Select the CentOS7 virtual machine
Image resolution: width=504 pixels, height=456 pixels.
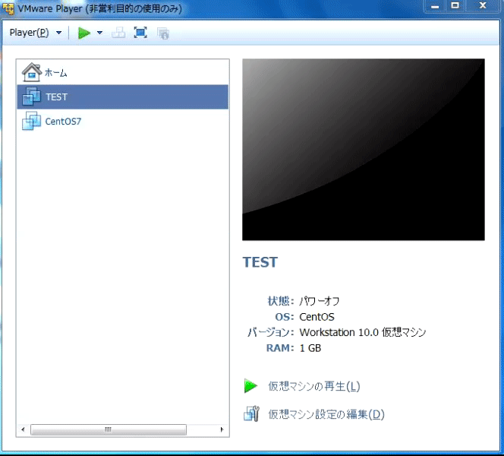[x=123, y=122]
